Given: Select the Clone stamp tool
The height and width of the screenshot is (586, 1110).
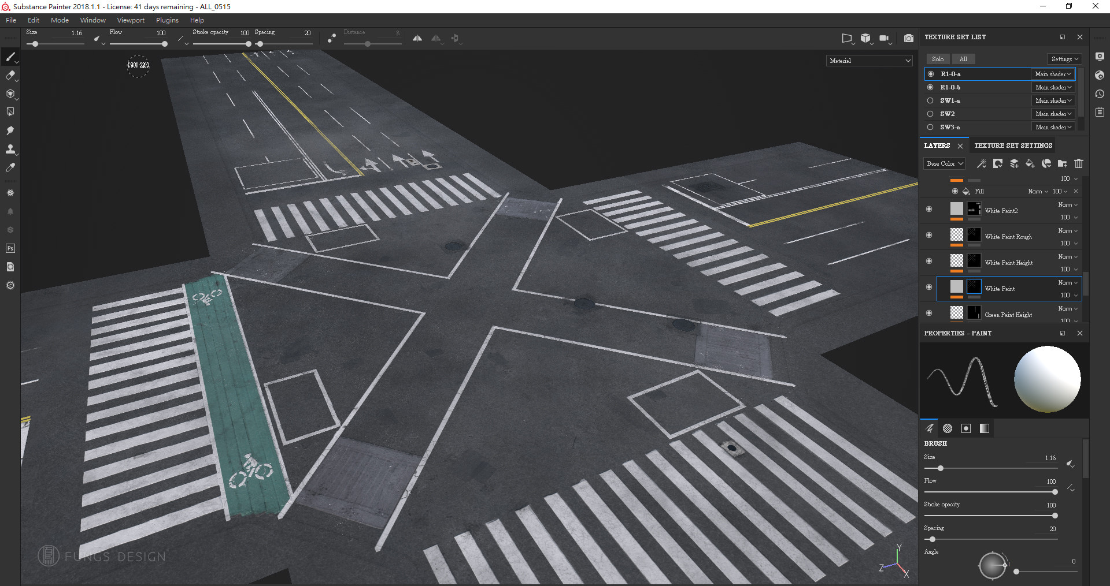Looking at the screenshot, I should [10, 150].
